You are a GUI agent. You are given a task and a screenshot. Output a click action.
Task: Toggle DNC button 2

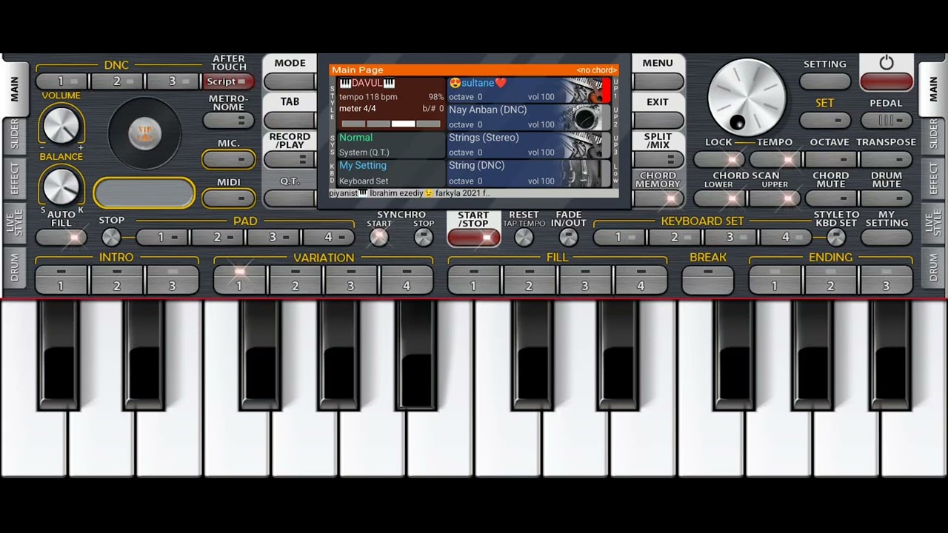pyautogui.click(x=118, y=81)
